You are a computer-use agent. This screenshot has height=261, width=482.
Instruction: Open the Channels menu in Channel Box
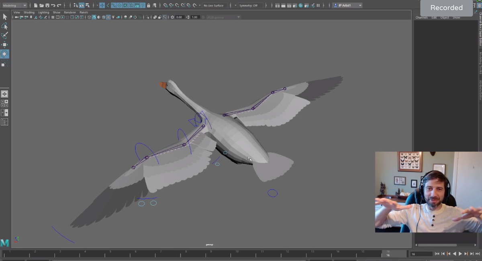coord(422,18)
